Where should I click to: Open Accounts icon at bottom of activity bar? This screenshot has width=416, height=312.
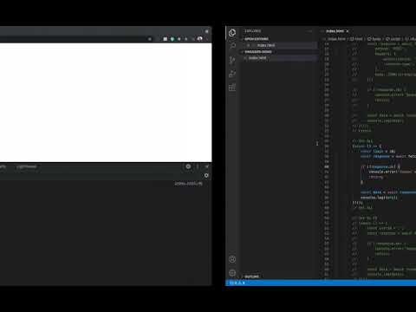pos(232,259)
